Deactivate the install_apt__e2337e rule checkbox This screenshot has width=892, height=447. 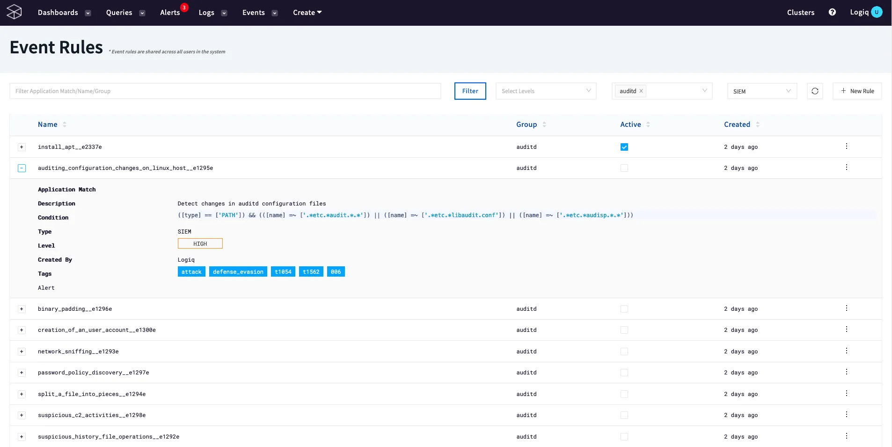(624, 147)
